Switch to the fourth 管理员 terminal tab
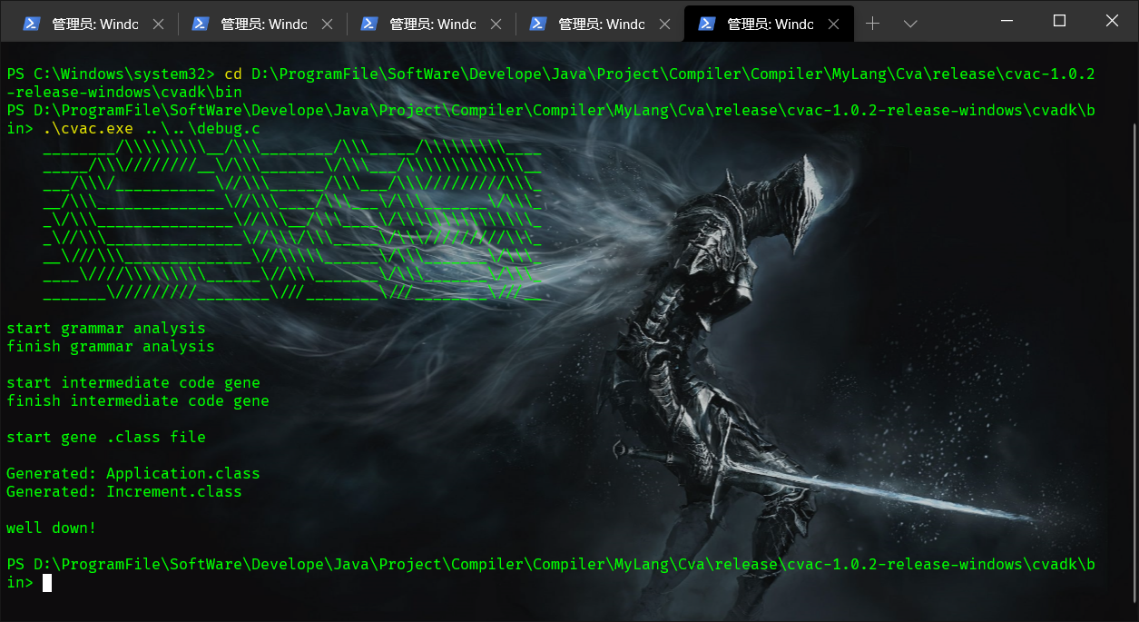1139x622 pixels. 600,25
